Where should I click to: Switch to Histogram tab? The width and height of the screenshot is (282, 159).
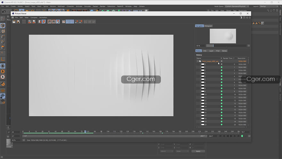pos(208,26)
